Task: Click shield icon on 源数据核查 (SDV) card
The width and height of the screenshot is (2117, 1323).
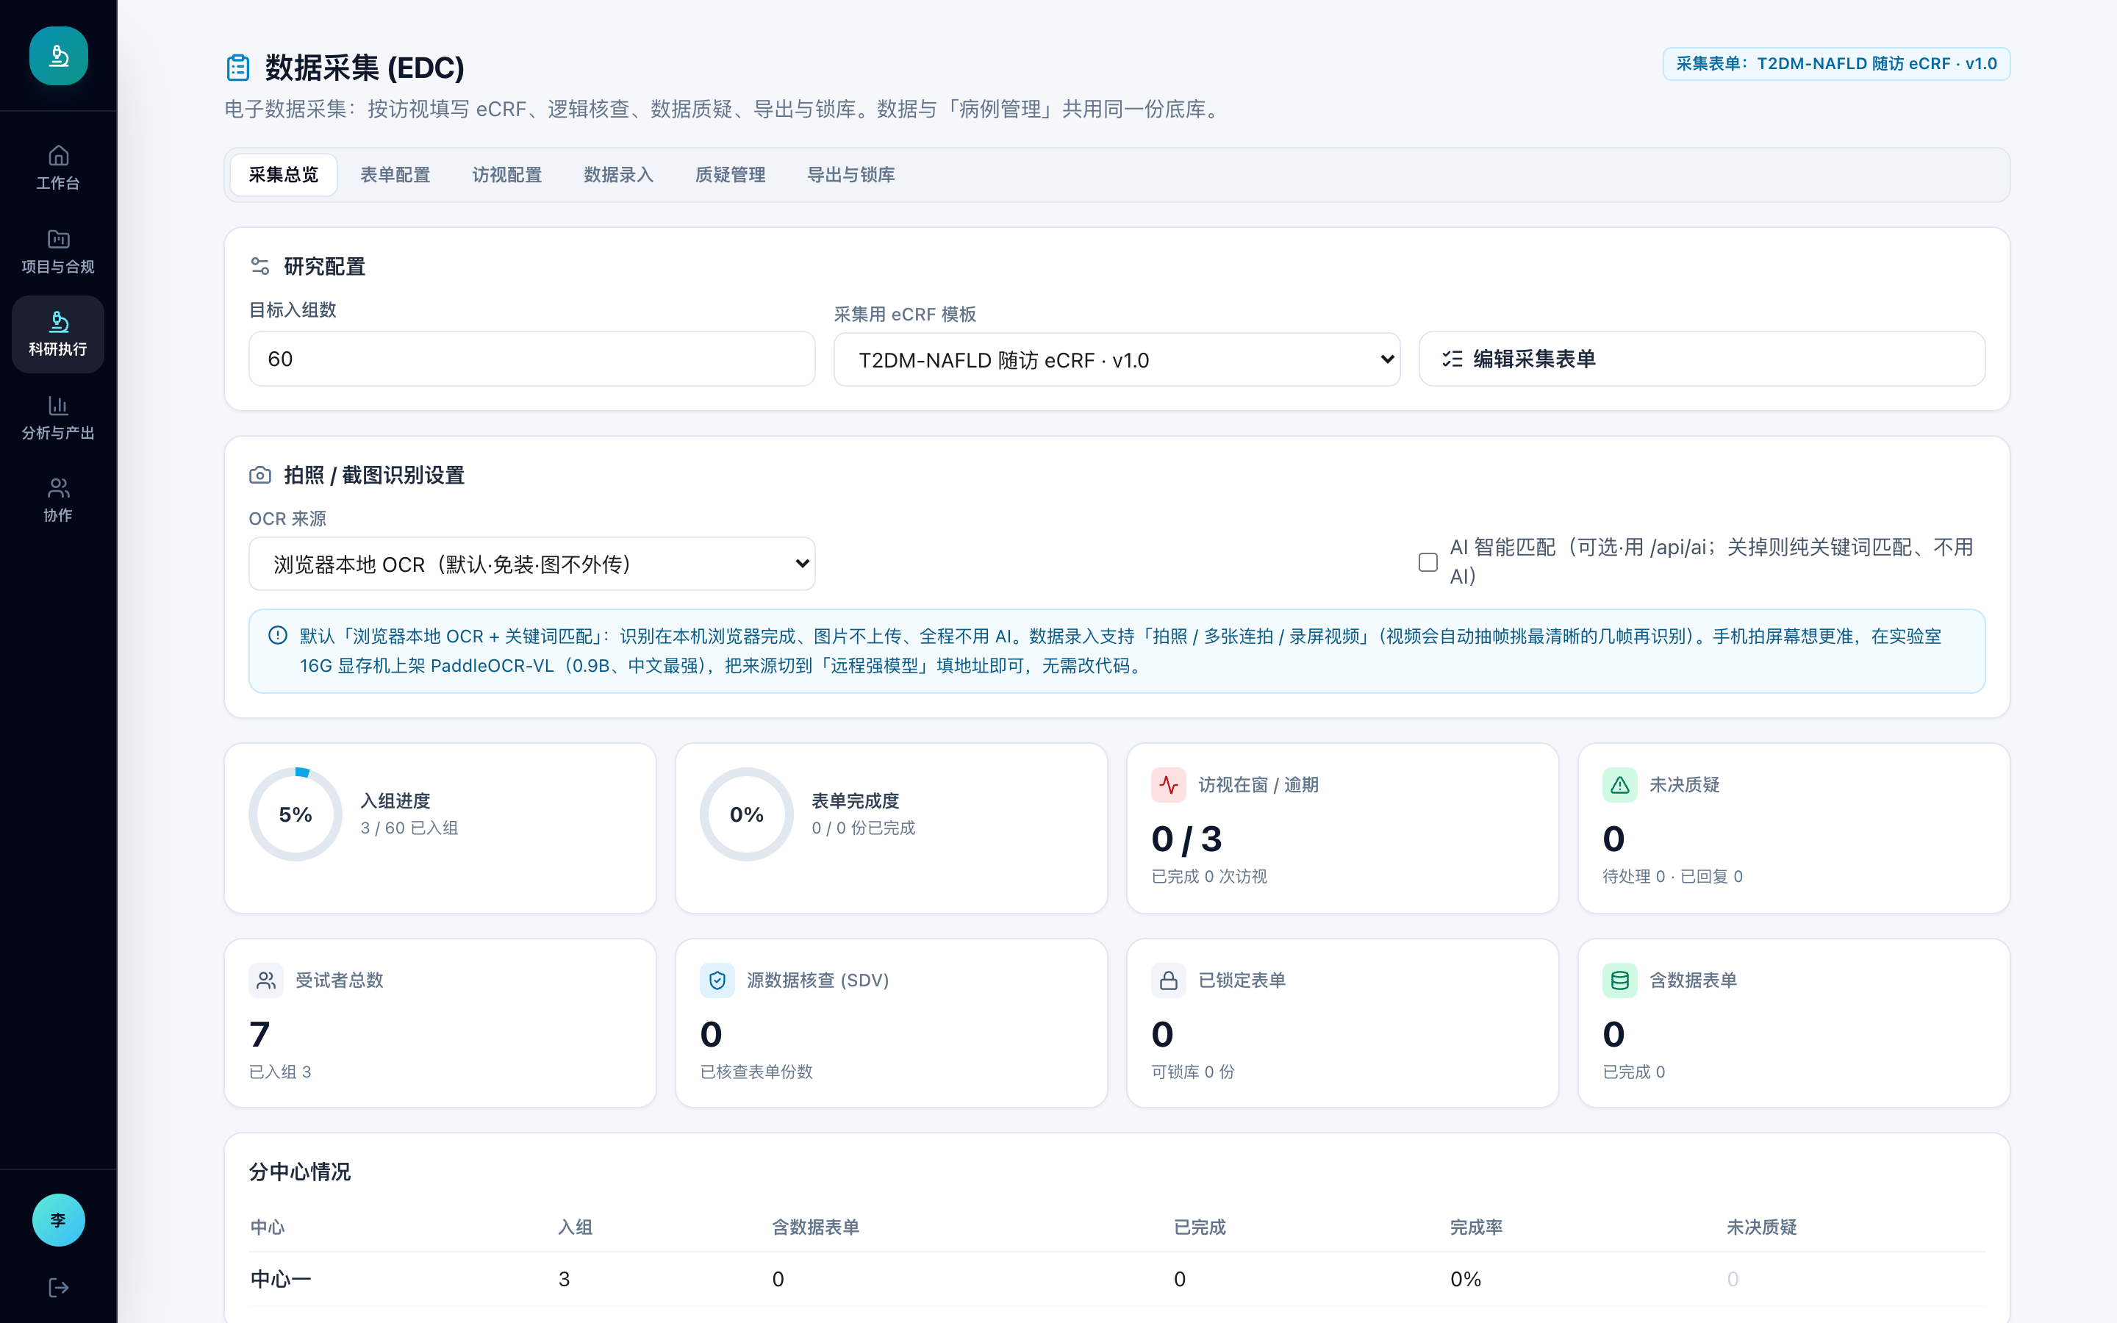Action: point(717,981)
